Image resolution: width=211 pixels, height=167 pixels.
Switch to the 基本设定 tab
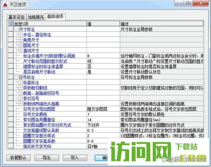pyautogui.click(x=16, y=17)
